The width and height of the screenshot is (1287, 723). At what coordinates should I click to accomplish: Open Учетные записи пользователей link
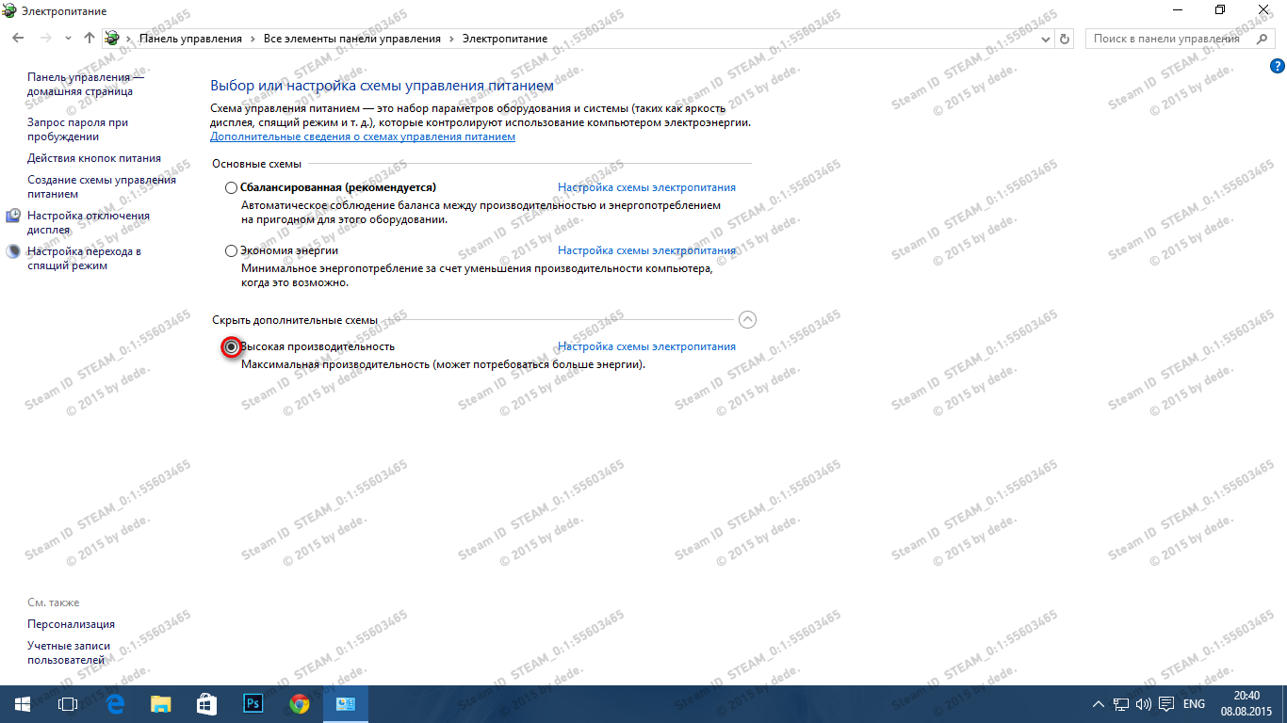pyautogui.click(x=69, y=652)
